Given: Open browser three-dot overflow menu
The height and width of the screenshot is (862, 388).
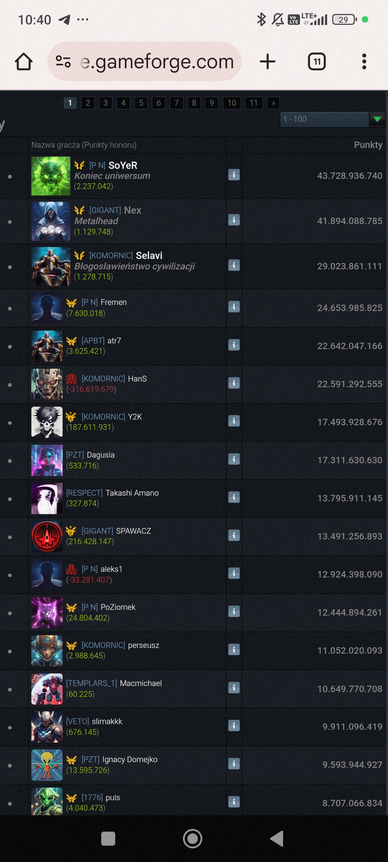Looking at the screenshot, I should [x=364, y=61].
